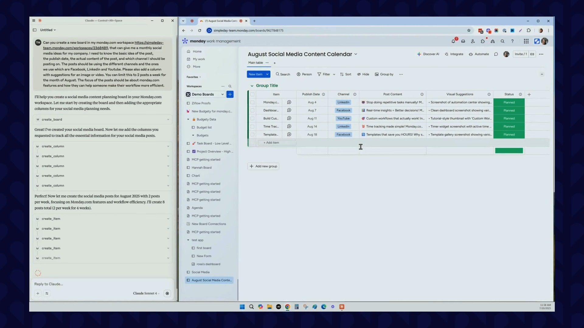
Task: Open the Filter dropdown arrow
Action: tap(334, 74)
